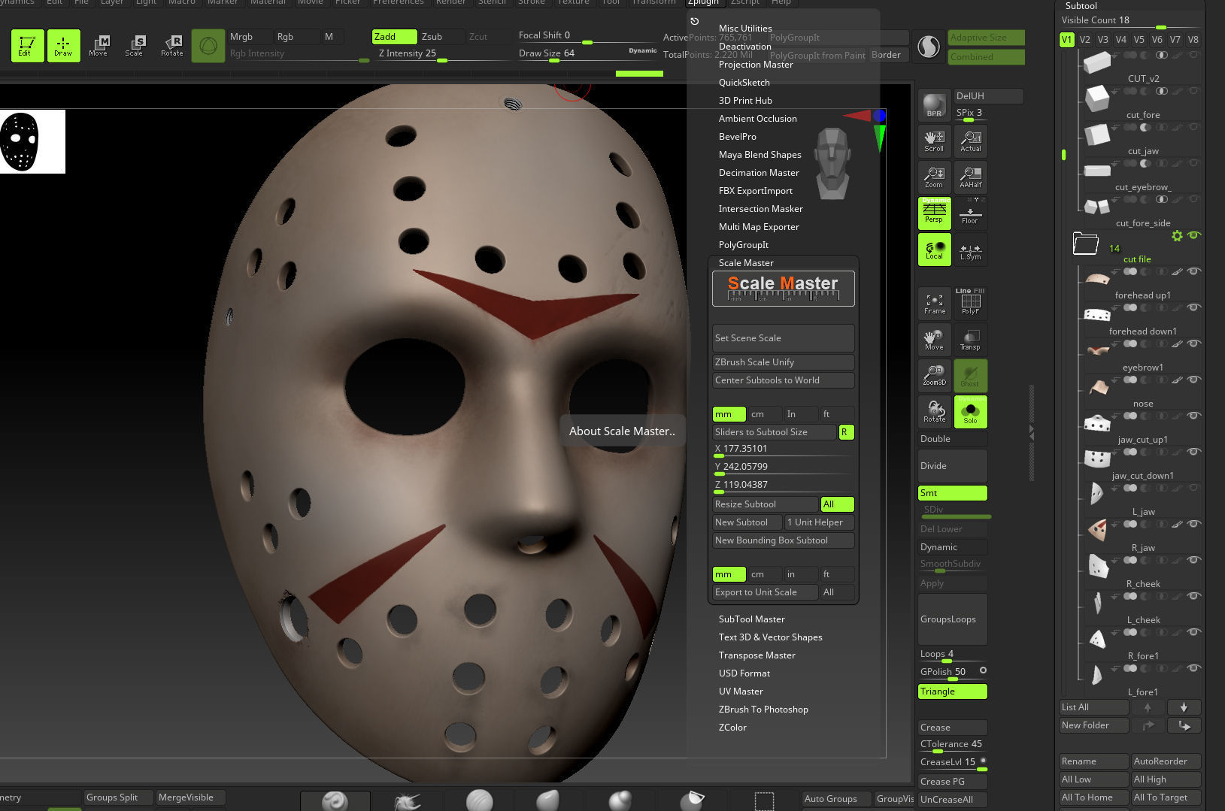1225x811 pixels.
Task: Open the Zscript menu
Action: [x=745, y=2]
